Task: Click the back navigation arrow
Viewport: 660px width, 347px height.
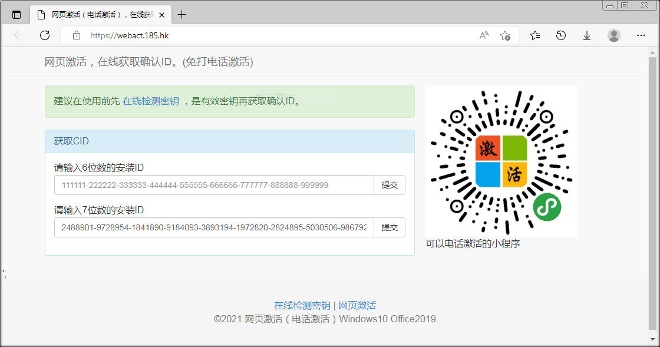Action: [x=19, y=35]
